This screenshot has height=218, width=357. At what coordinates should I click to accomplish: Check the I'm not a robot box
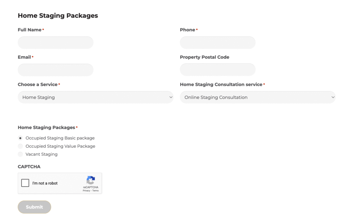25,183
